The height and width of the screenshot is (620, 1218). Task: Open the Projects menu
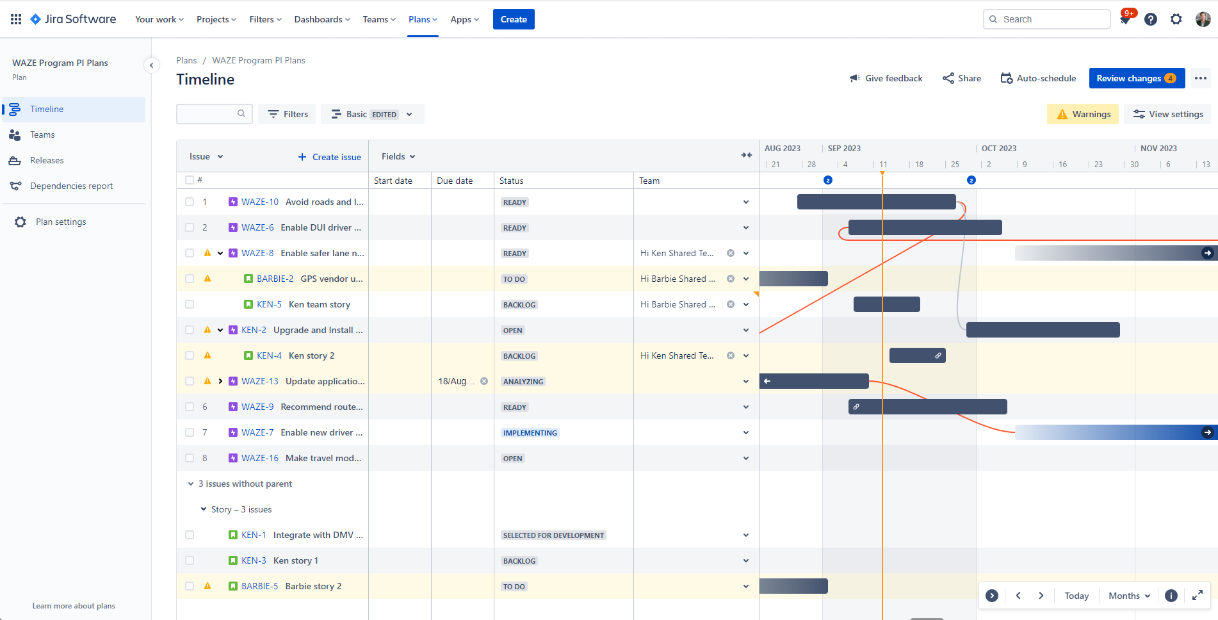pyautogui.click(x=216, y=19)
